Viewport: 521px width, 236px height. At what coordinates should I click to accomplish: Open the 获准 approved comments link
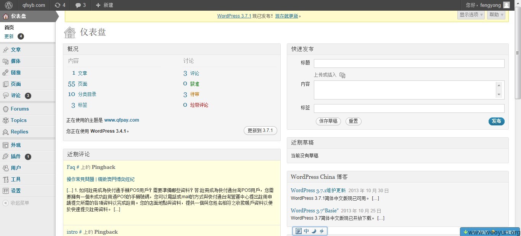point(195,84)
